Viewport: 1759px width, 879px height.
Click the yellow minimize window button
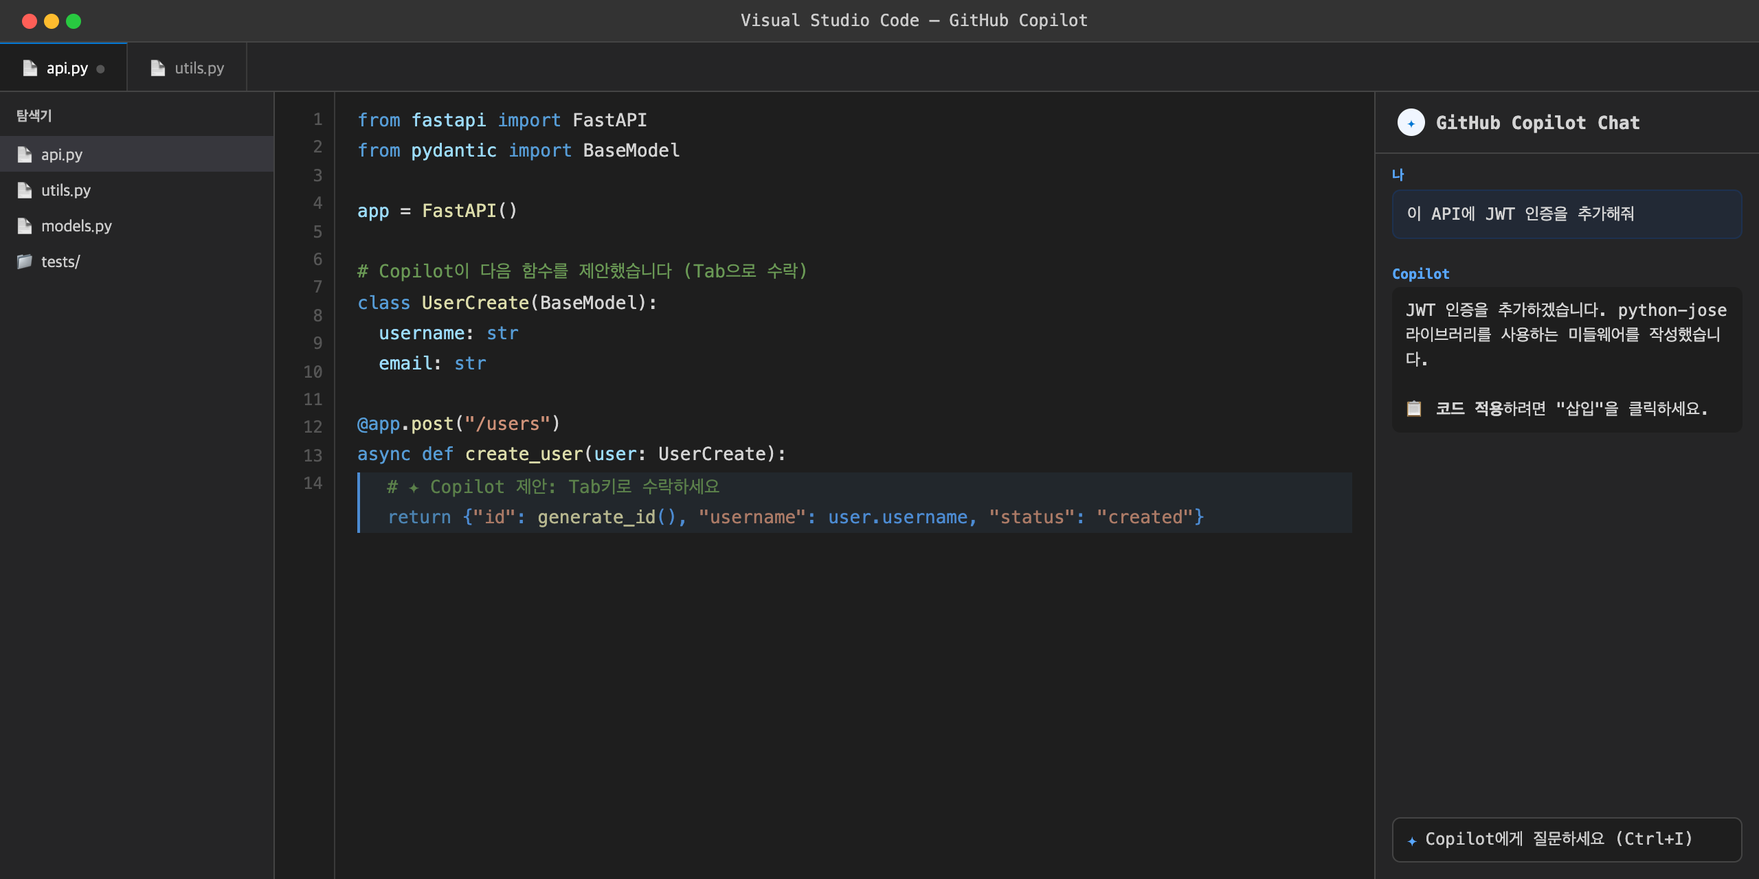tap(52, 21)
